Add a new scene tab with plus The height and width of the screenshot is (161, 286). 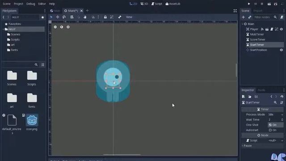87,11
